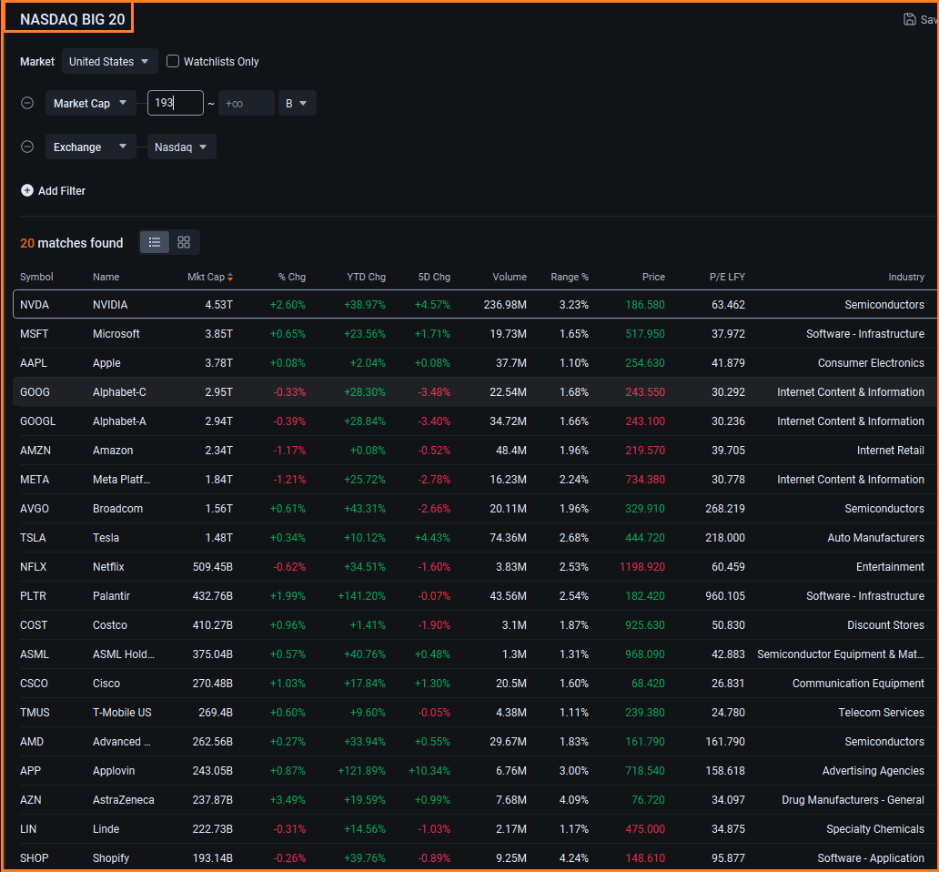This screenshot has width=939, height=872.
Task: Click the maximum market cap input field
Action: [x=246, y=104]
